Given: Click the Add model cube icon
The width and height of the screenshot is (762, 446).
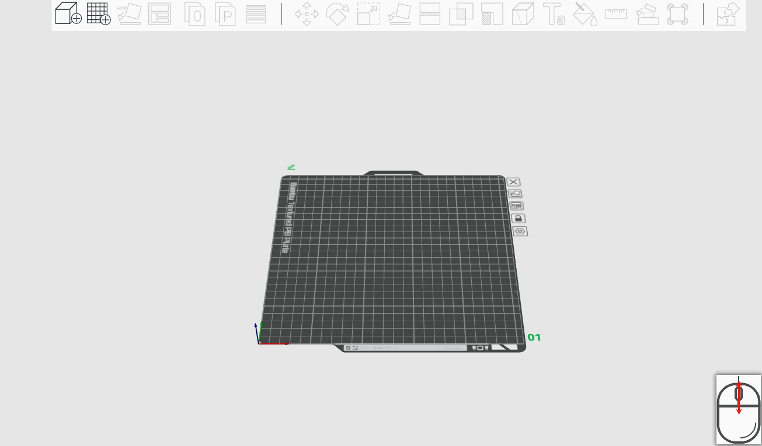Looking at the screenshot, I should point(68,13).
